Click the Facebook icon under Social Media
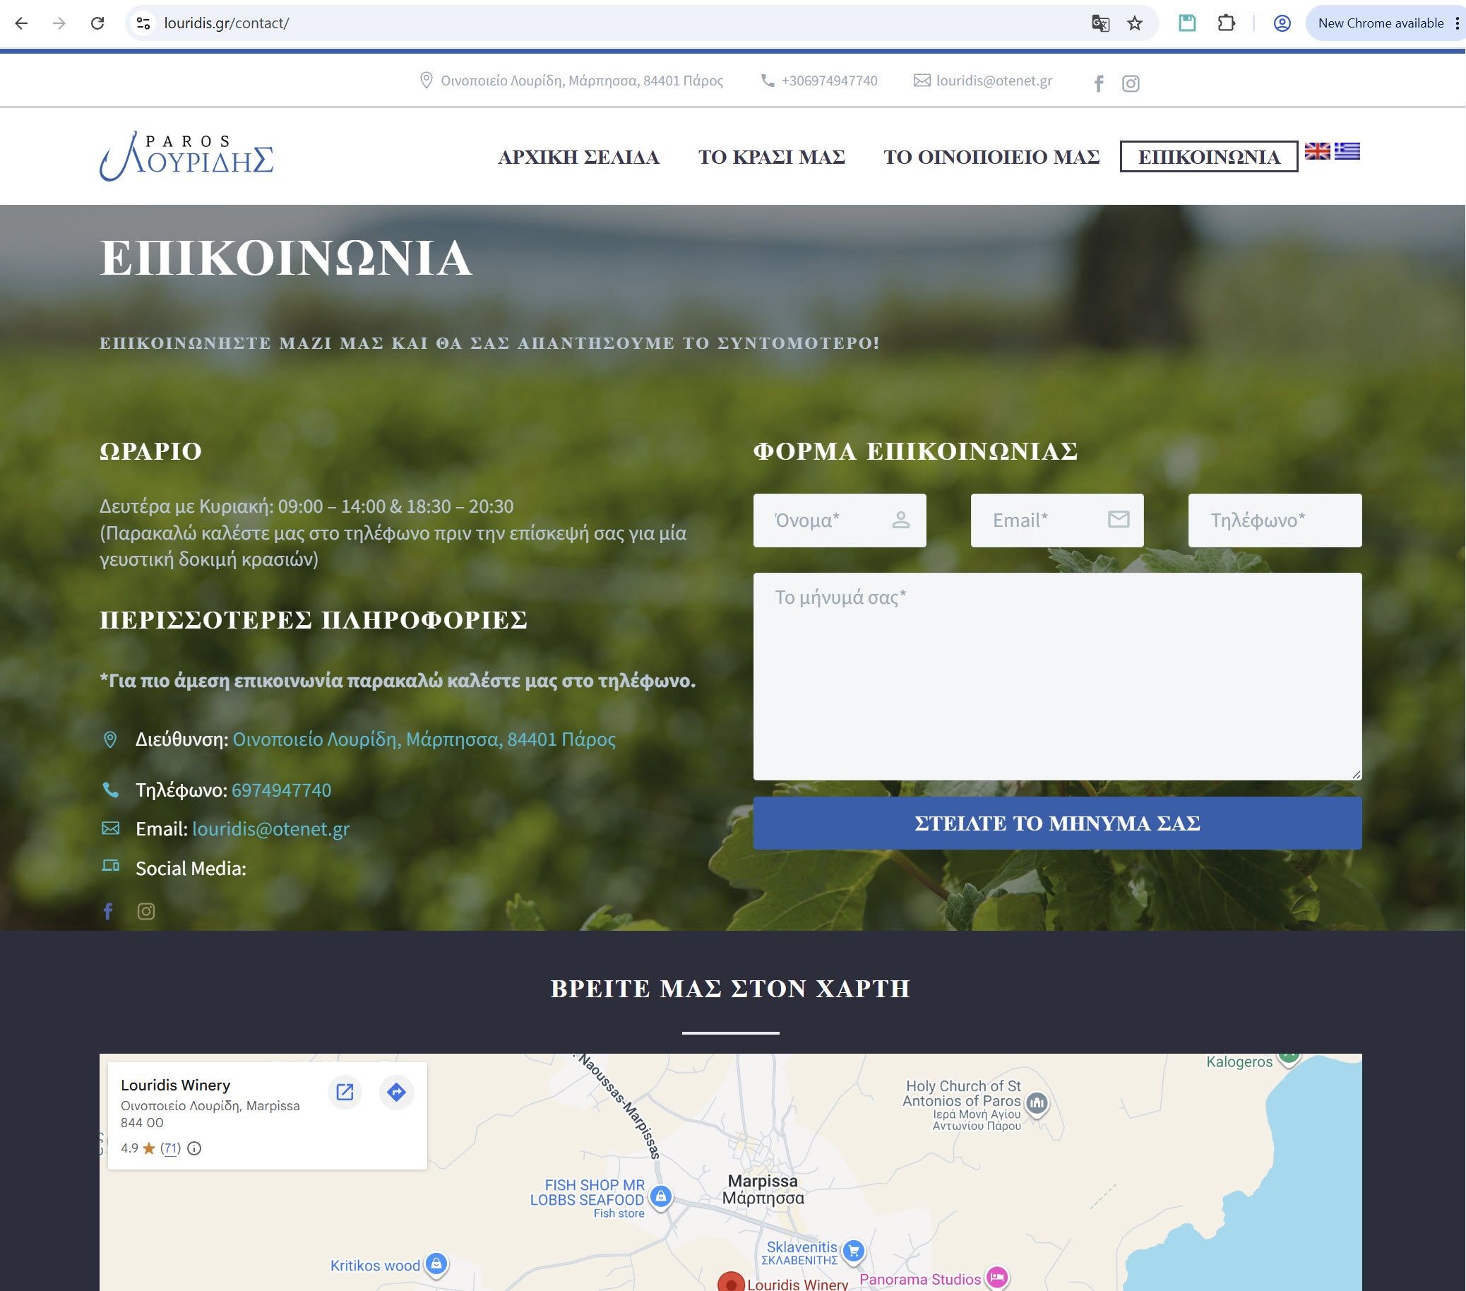1466x1291 pixels. (108, 911)
